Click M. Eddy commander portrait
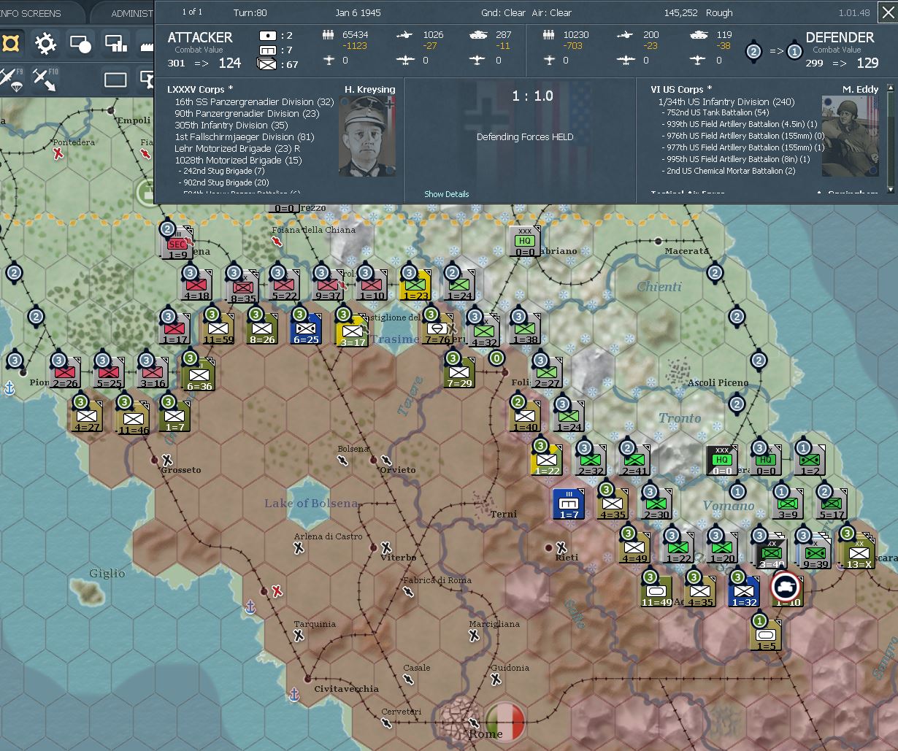Viewport: 898px width, 751px height. [x=851, y=136]
